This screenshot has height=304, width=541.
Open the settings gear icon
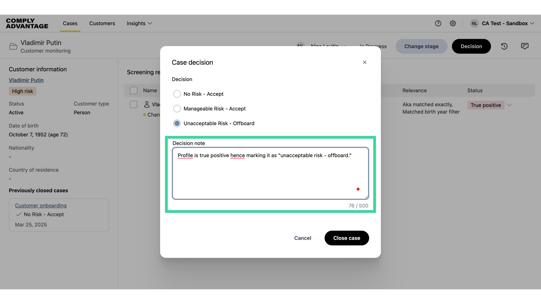point(453,23)
